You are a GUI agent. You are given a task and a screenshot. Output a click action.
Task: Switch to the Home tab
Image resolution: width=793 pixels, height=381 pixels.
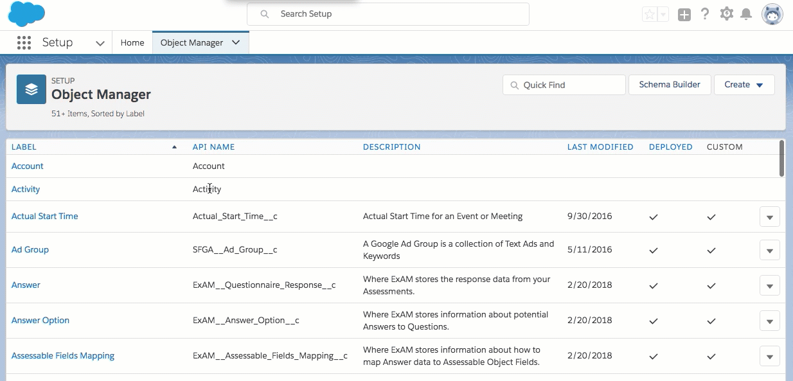[x=132, y=42]
